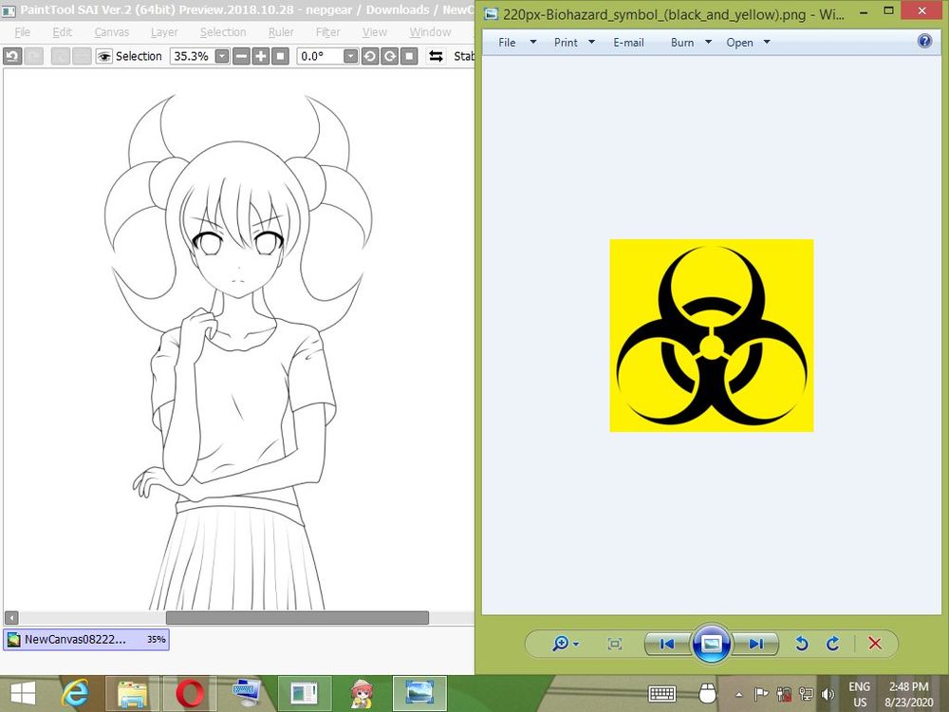Open the magnifier zoom control in Photo Viewer
The height and width of the screenshot is (712, 949).
566,644
